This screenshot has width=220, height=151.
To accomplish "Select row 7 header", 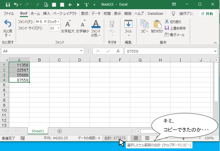I will click(4, 95).
